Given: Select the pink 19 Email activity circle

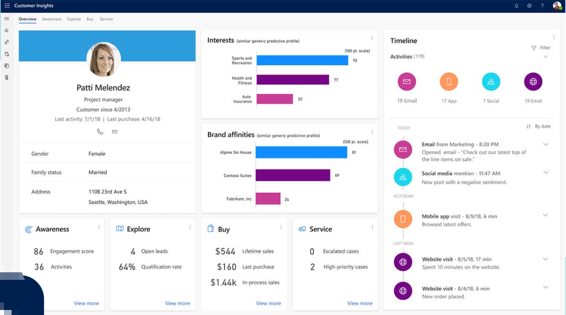Looking at the screenshot, I should point(407,81).
